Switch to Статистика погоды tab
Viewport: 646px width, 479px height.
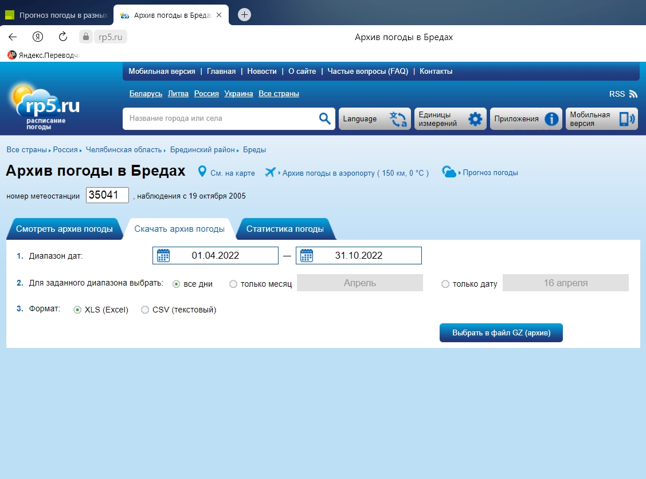tap(285, 229)
